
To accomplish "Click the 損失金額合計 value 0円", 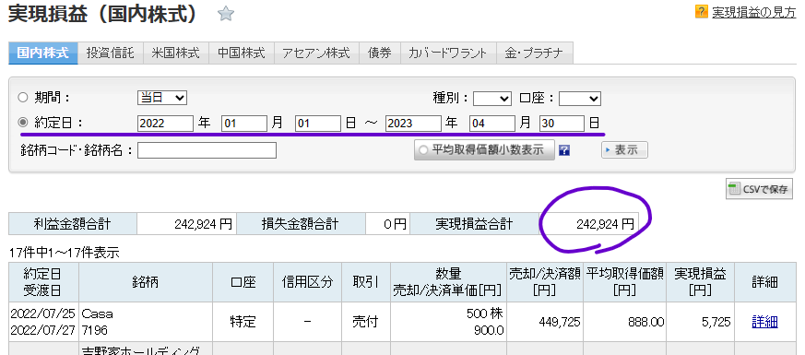I will pyautogui.click(x=388, y=224).
